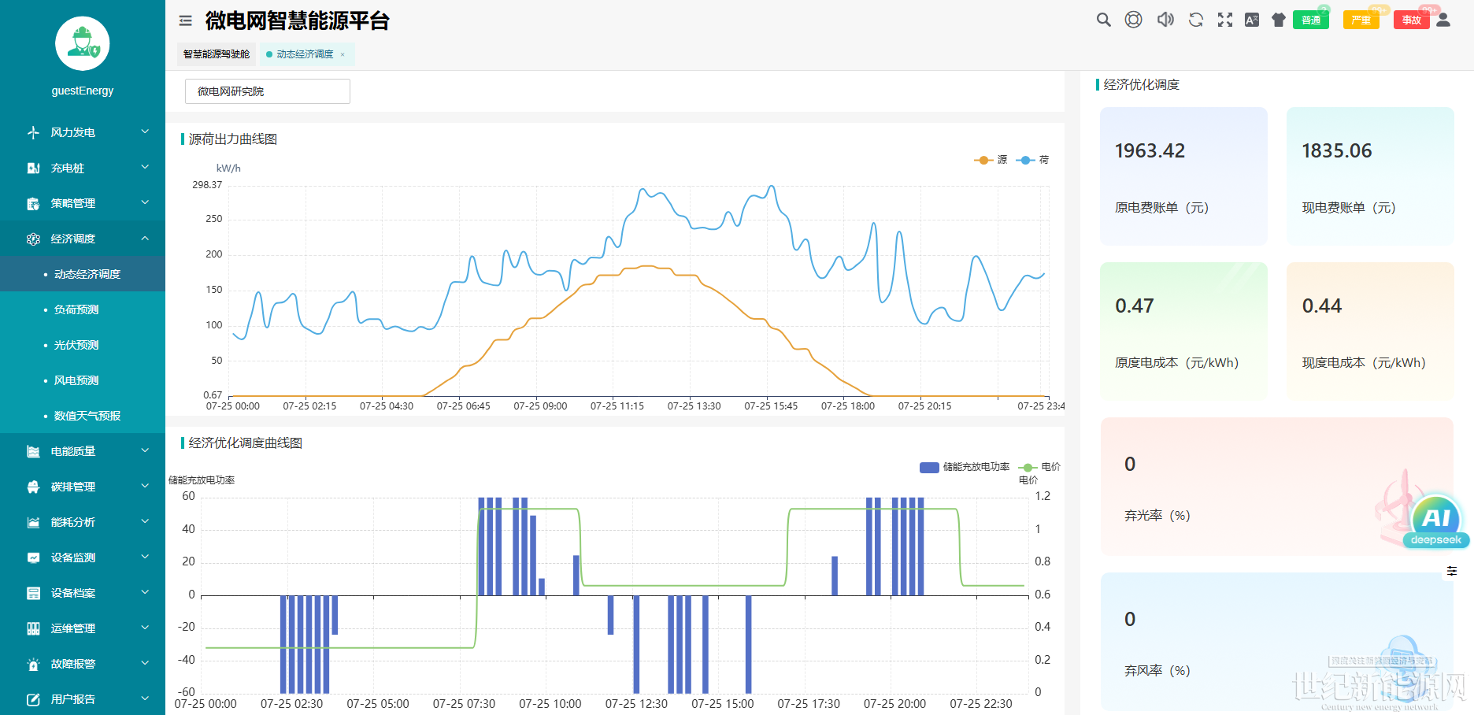Switch to the 智慧能源驾驶舱 tab
The height and width of the screenshot is (715, 1474).
217,54
